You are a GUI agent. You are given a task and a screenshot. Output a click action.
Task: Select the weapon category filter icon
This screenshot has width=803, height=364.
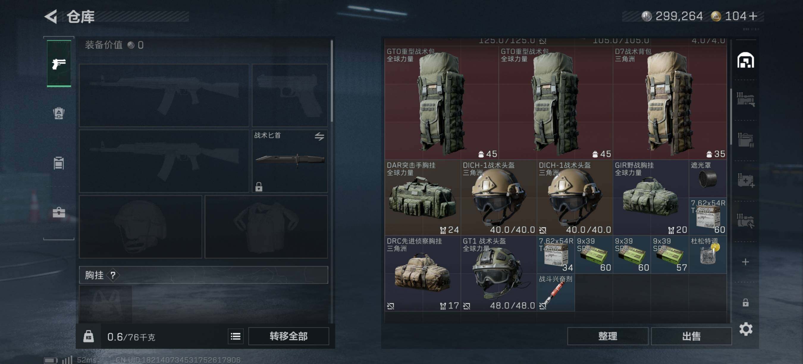[745, 100]
